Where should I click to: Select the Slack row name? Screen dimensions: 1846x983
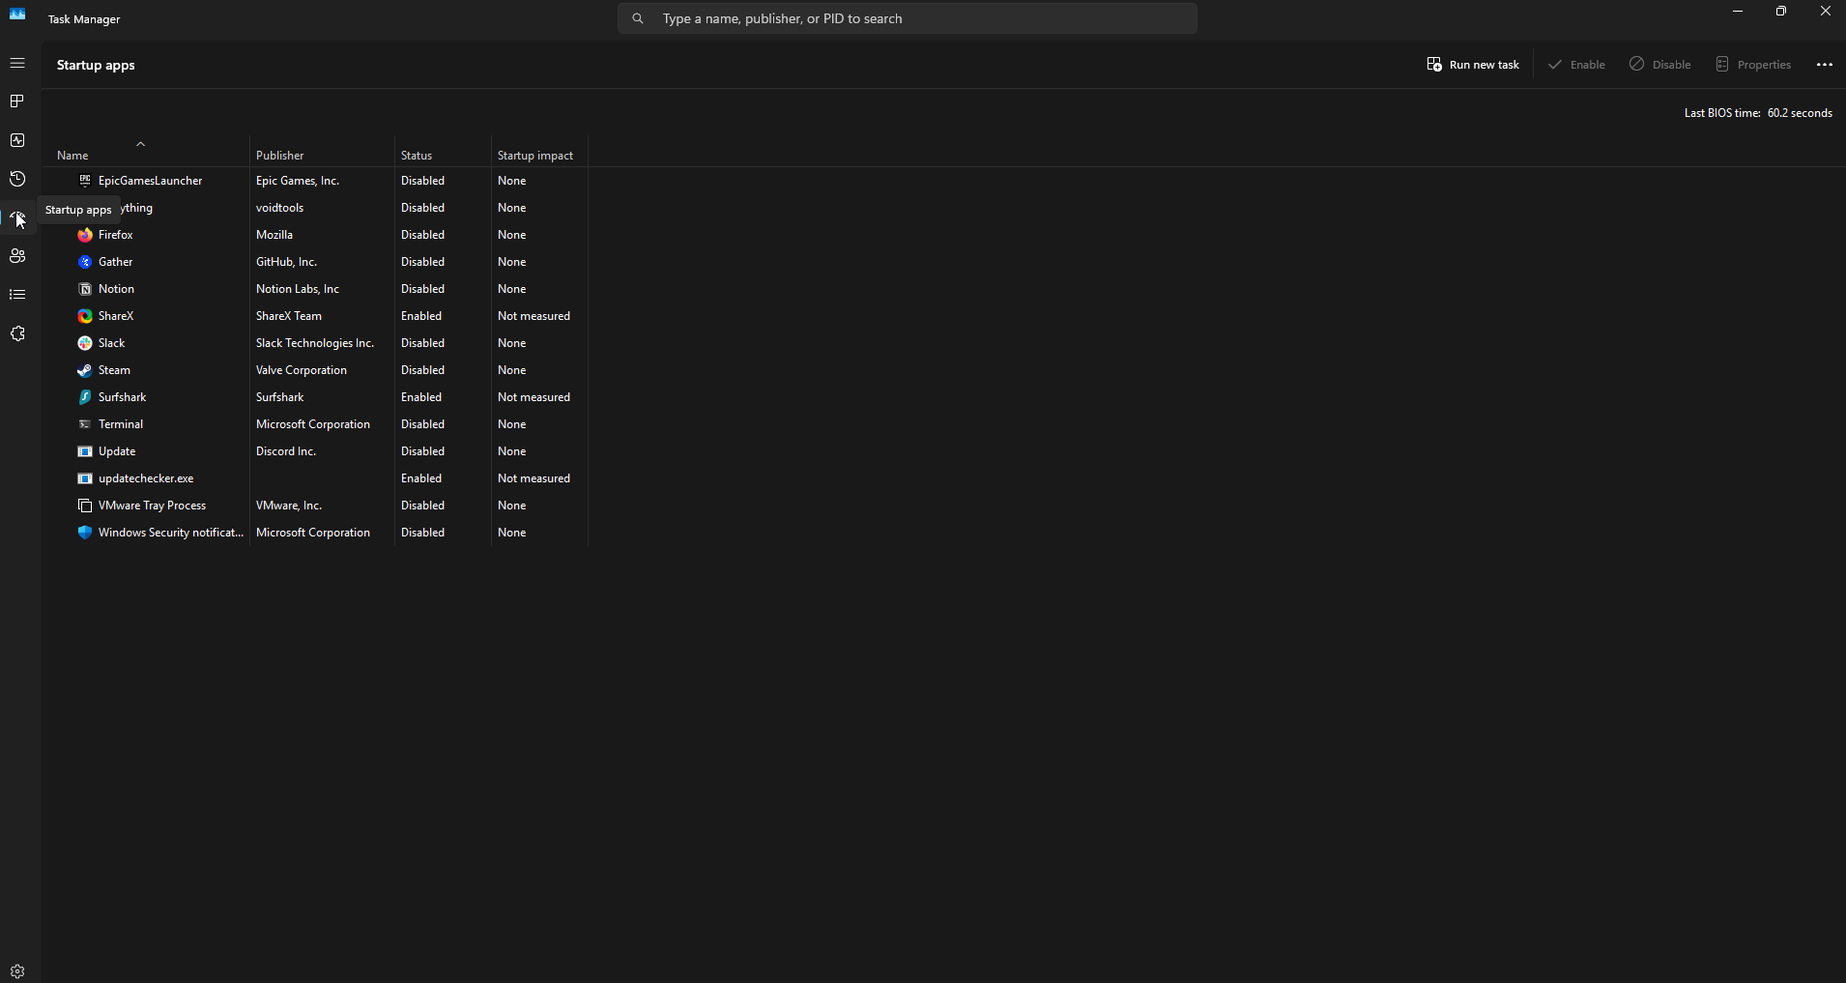pyautogui.click(x=112, y=343)
